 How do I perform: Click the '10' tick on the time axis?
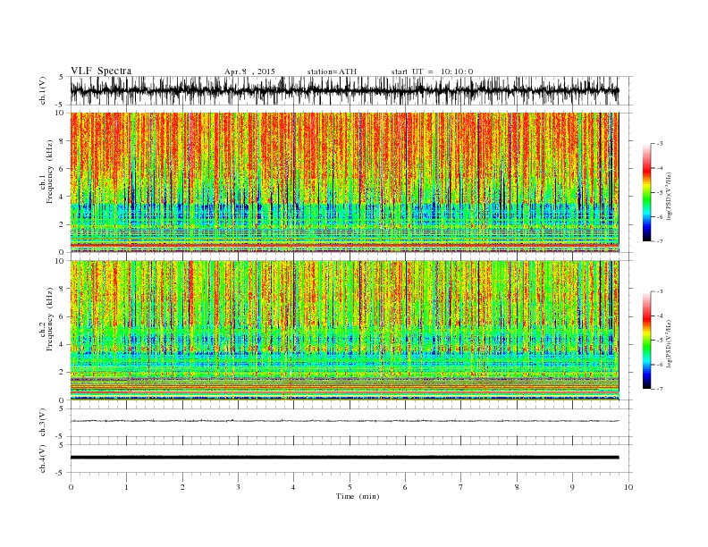point(629,487)
